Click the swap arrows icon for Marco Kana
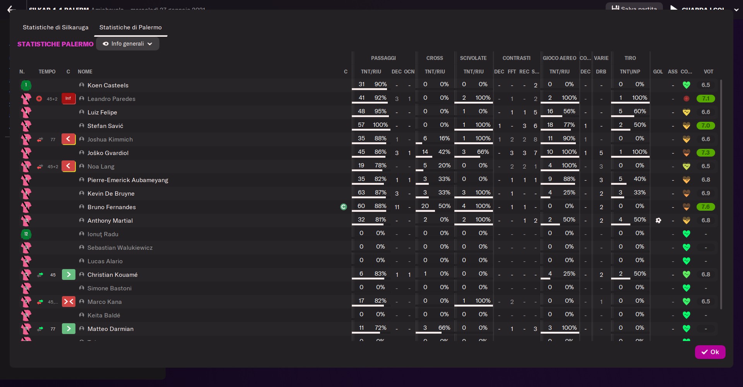Viewport: 743px width, 387px height. [x=40, y=302]
